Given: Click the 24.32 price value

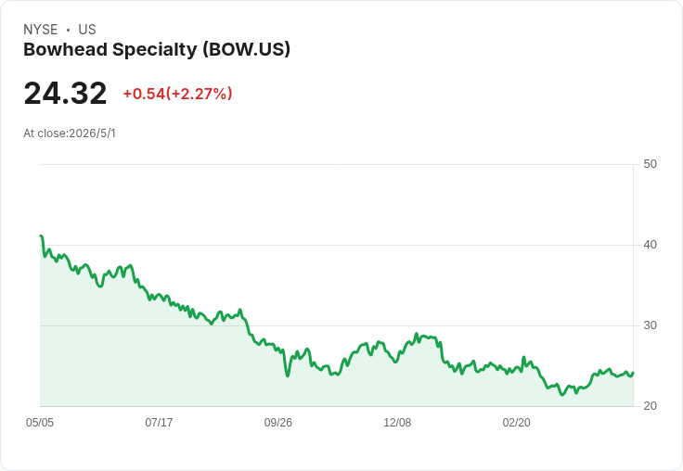Looking at the screenshot, I should pos(65,93).
